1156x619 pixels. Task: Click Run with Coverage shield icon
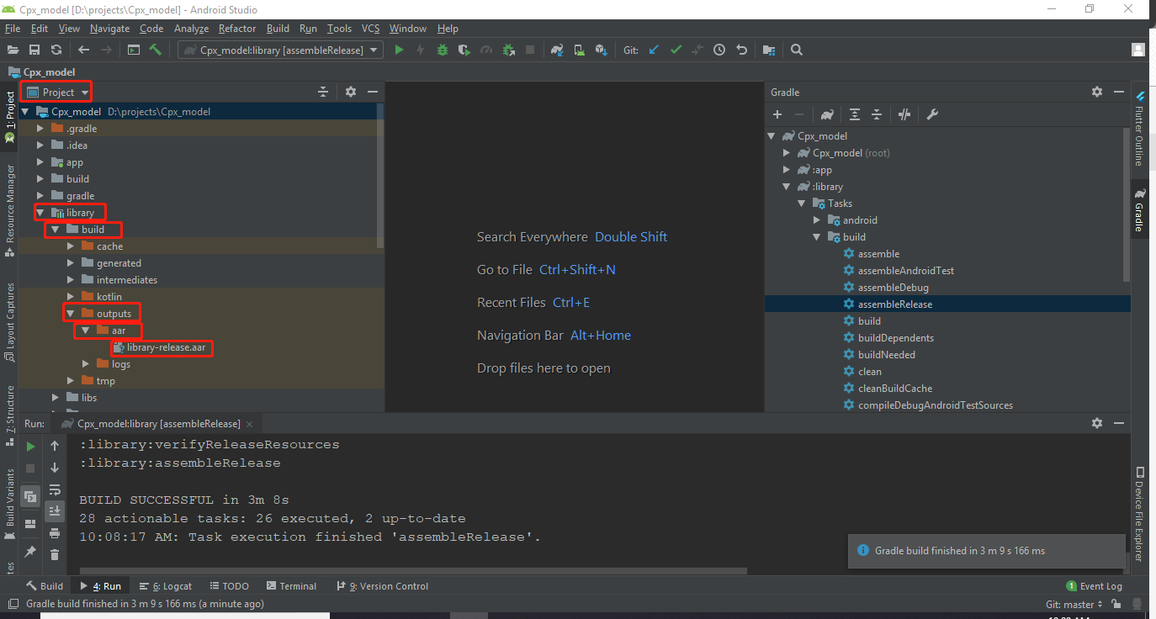click(x=464, y=50)
